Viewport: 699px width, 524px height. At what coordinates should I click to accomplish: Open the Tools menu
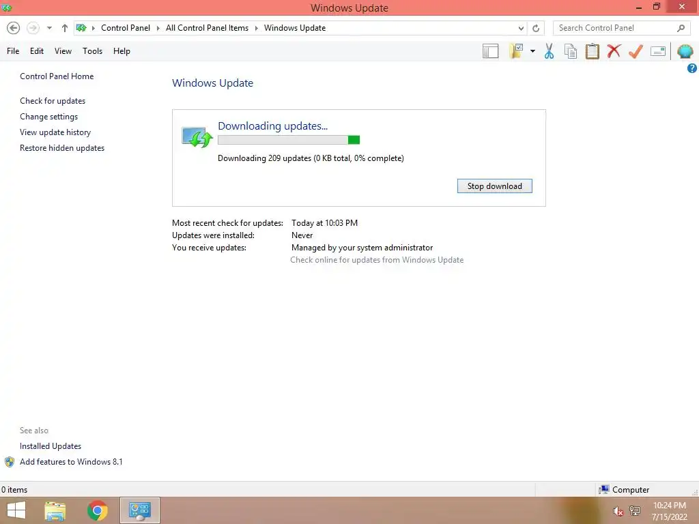(92, 51)
